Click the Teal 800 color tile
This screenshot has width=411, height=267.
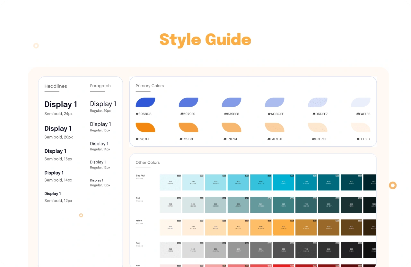point(329,205)
